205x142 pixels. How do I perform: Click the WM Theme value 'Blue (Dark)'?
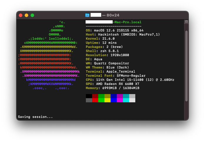118,67
